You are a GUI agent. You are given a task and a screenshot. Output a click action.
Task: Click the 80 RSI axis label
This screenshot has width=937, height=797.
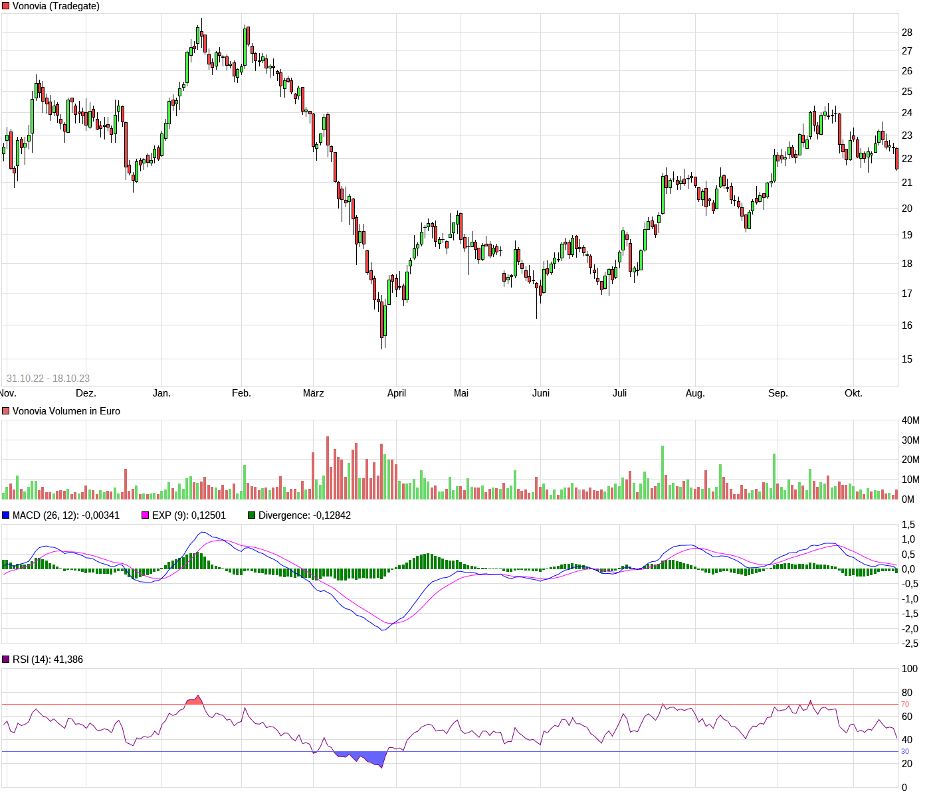[907, 693]
